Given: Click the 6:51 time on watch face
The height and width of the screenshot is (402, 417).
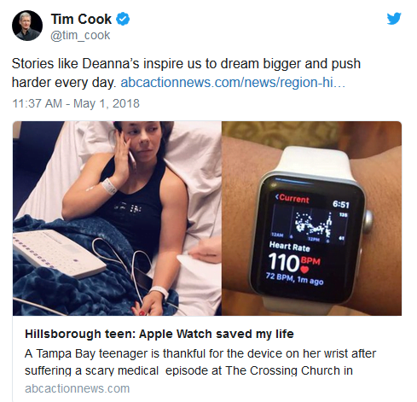Looking at the screenshot, I should (x=340, y=204).
